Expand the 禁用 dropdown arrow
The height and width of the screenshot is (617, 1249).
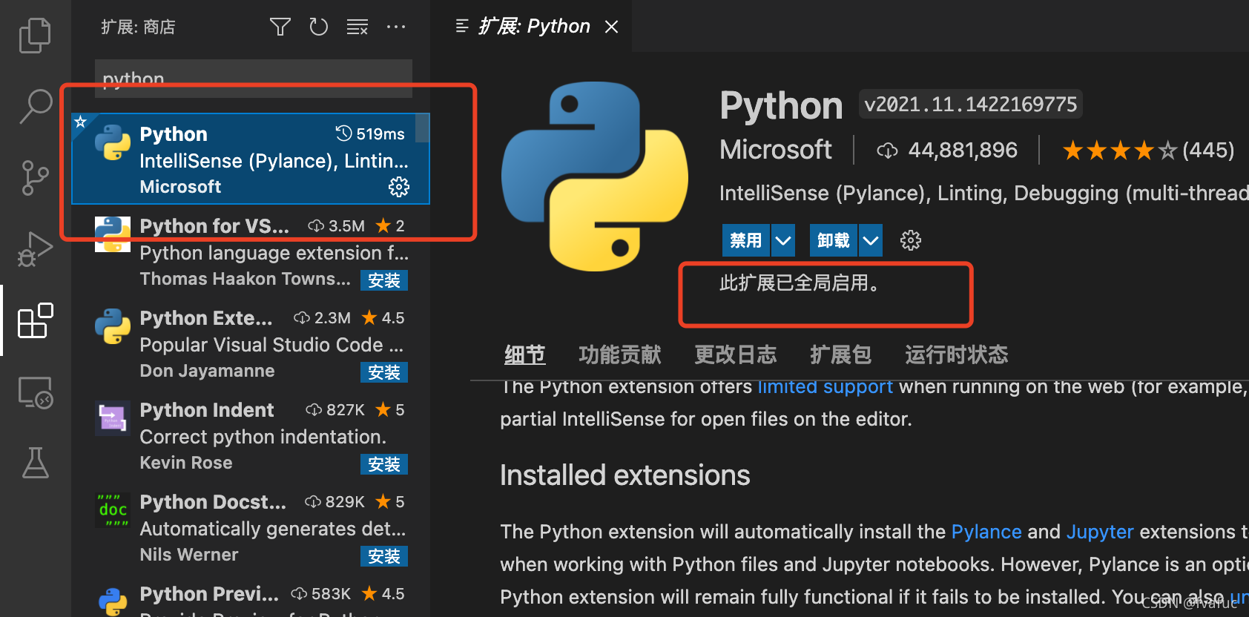783,240
